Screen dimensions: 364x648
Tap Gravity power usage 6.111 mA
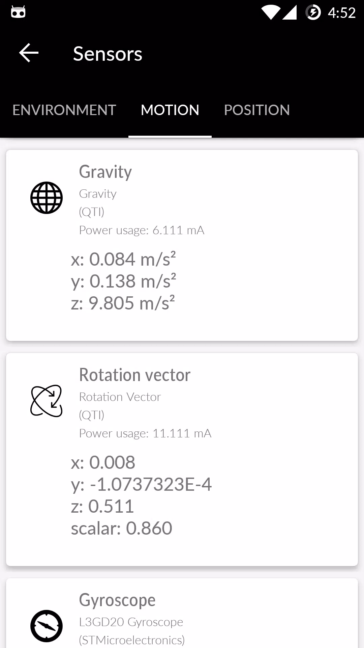click(x=142, y=230)
